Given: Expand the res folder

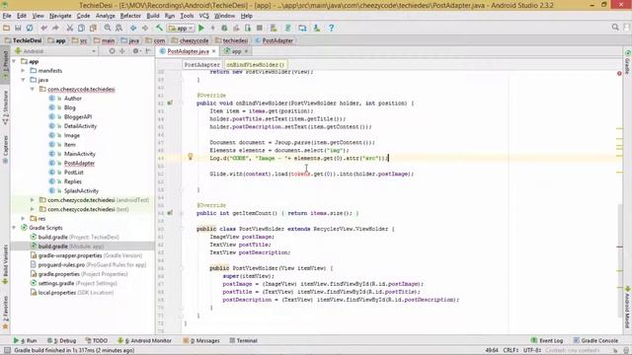Looking at the screenshot, I should tap(24, 219).
